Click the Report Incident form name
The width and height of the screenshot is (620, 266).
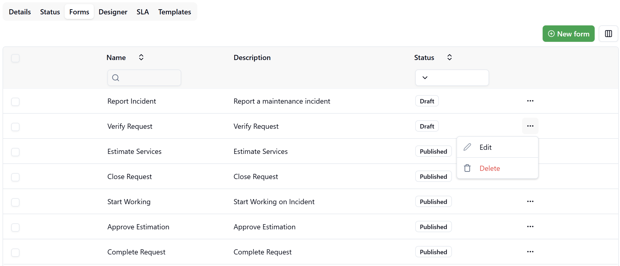pyautogui.click(x=131, y=101)
